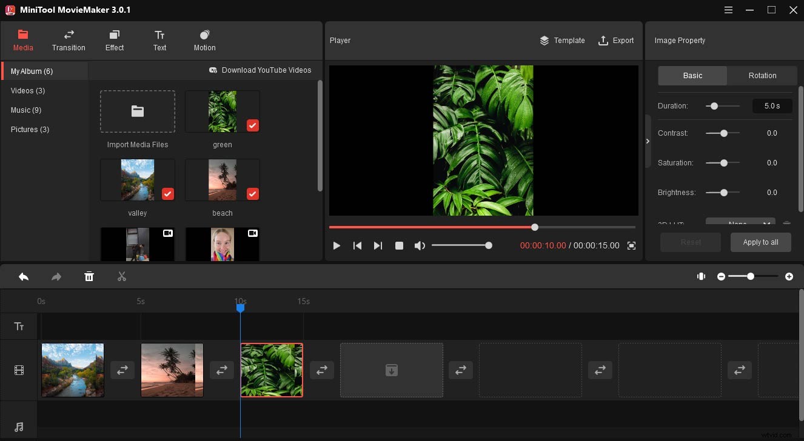804x441 pixels.
Task: Mute playback using the speaker icon
Action: [x=420, y=245]
